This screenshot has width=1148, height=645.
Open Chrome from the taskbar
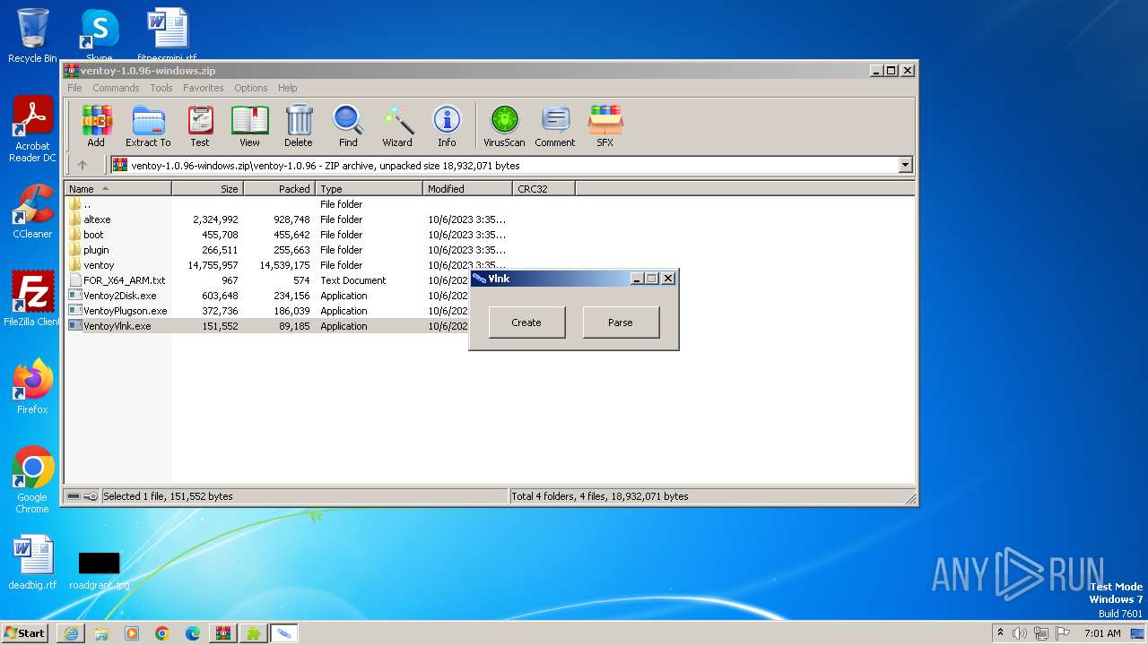tap(162, 633)
